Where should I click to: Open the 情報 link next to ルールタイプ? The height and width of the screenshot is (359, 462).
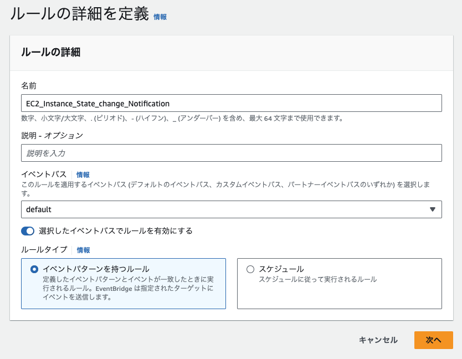point(84,250)
